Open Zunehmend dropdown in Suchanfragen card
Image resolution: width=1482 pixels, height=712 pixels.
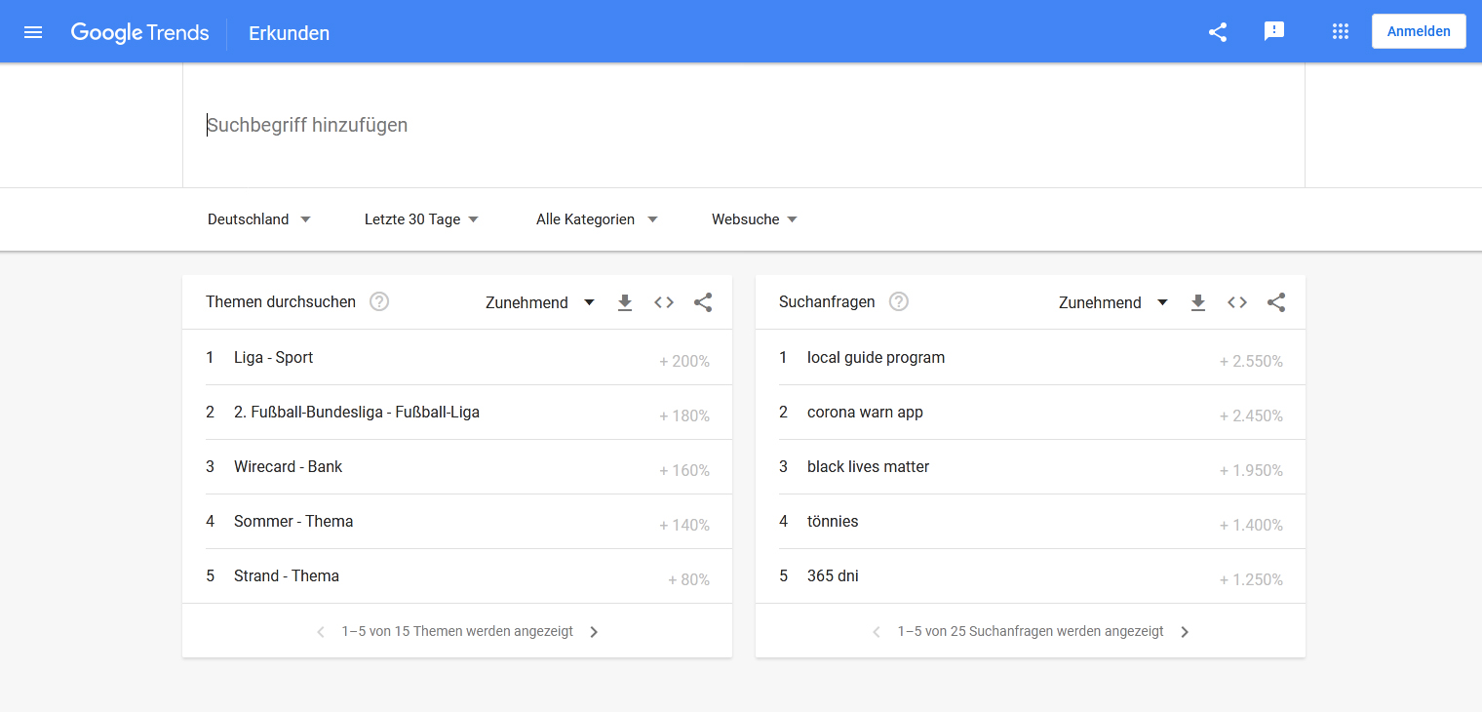tap(1113, 302)
